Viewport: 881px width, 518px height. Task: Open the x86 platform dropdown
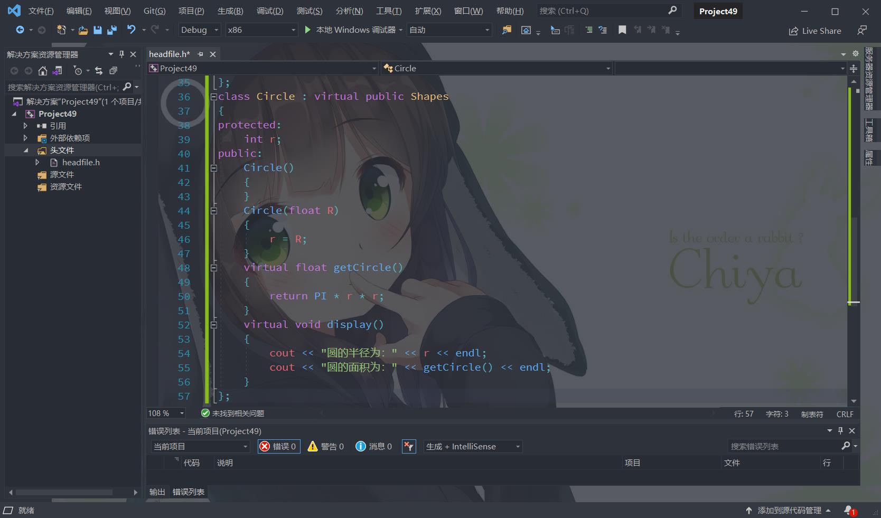coord(262,30)
